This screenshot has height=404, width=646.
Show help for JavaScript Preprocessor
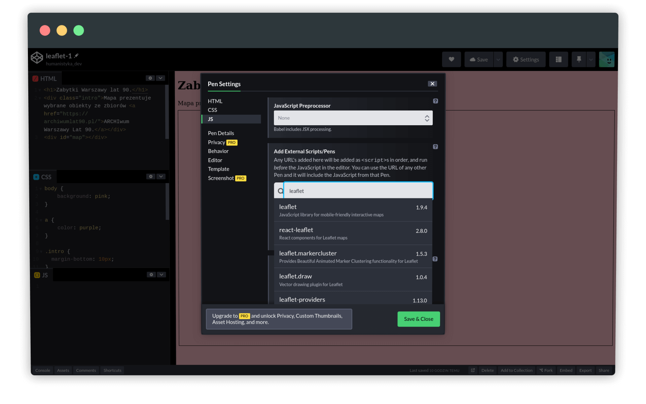pos(435,101)
